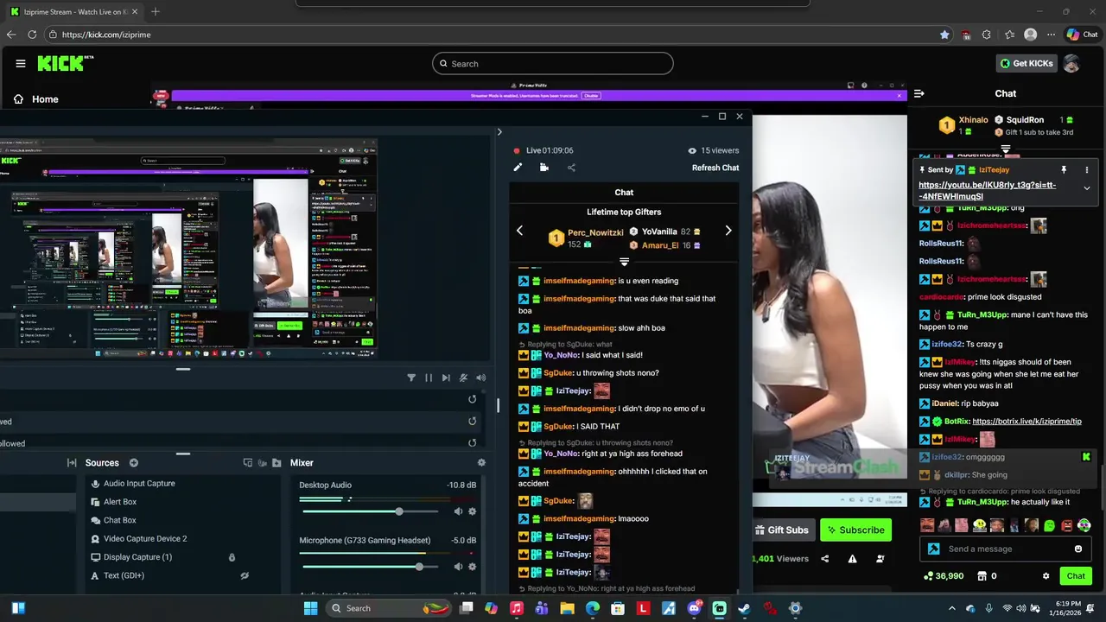The image size is (1106, 622).
Task: Open Microphone settings gear
Action: tap(472, 567)
